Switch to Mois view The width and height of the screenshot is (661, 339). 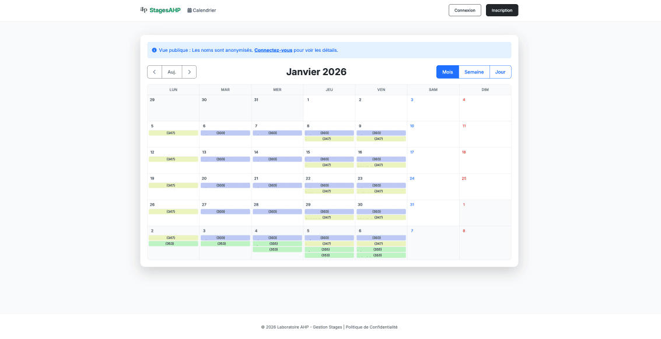[x=447, y=72]
